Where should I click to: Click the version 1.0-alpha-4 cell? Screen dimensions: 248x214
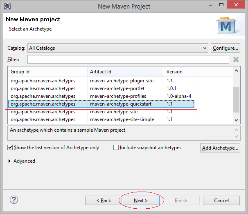[179, 96]
